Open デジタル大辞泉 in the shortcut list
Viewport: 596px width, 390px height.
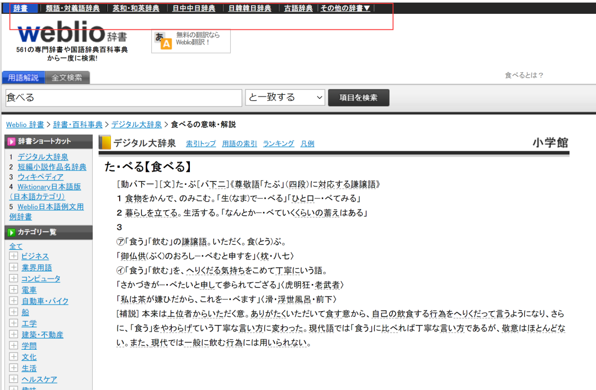click(x=43, y=157)
